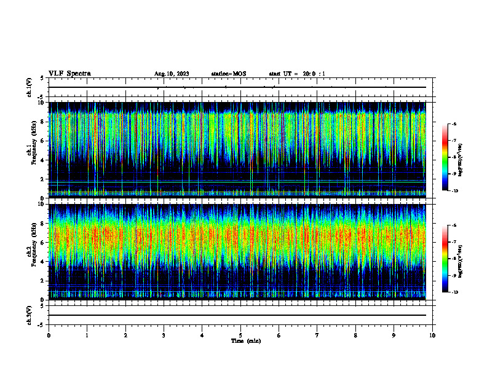Click the "-10" label on the ch.2 color bar
Screen dimensions: 487x376
[454, 292]
